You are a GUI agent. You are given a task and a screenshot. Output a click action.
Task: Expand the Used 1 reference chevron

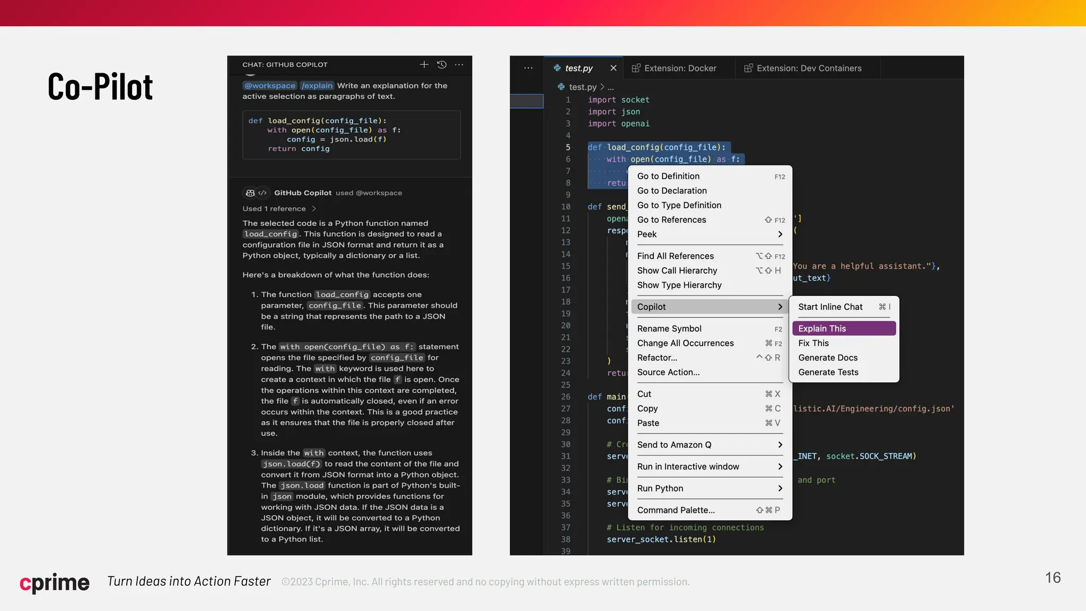click(x=314, y=209)
